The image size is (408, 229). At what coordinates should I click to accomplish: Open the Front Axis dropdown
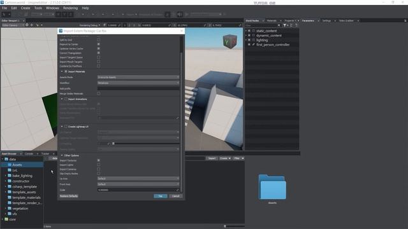[x=138, y=184]
